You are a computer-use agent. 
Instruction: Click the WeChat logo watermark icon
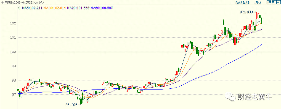[230, 97]
